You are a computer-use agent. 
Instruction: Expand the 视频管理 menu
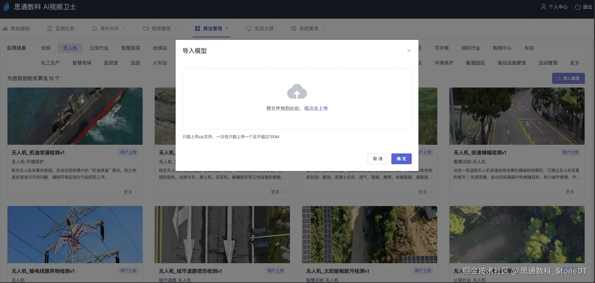160,28
